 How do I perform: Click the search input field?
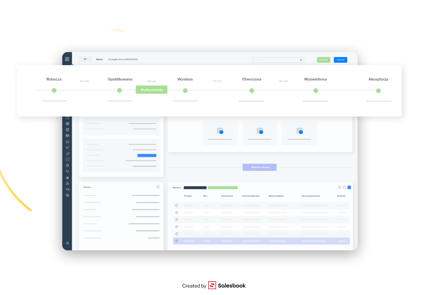[276, 60]
